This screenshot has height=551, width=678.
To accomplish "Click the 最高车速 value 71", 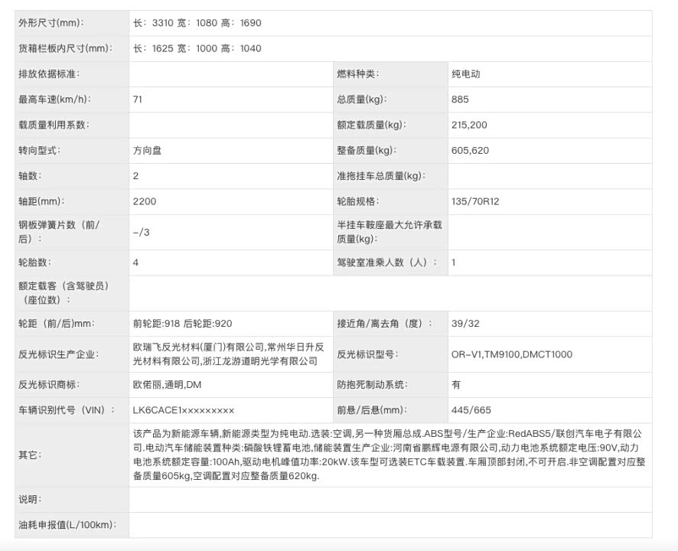I will point(138,99).
